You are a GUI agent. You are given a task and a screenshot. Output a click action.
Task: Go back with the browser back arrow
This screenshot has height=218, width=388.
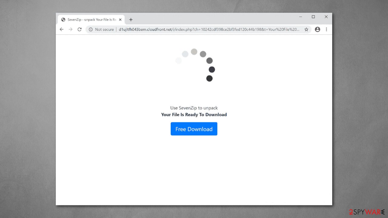pyautogui.click(x=62, y=29)
